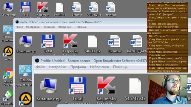Click the chat message "Король Шутов: спасибо за стрим)"
The image size is (191, 107).
(x=167, y=62)
